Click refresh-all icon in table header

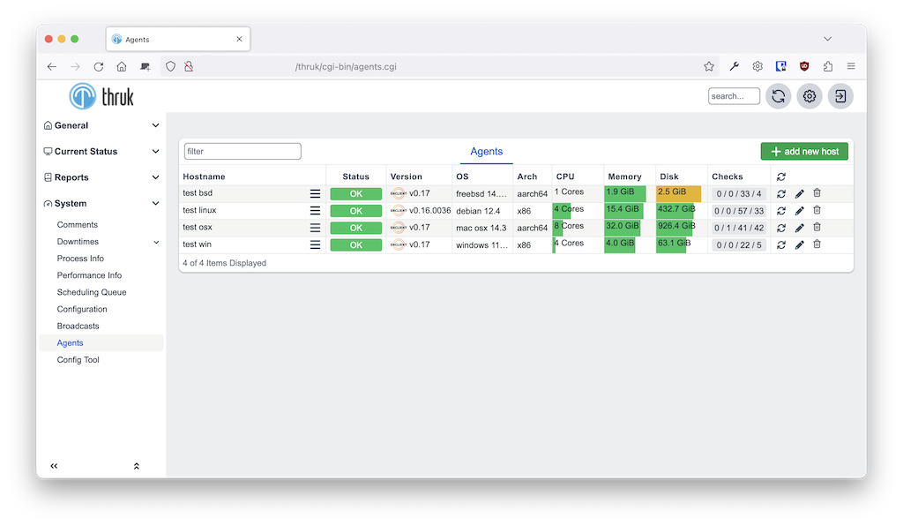coord(781,177)
